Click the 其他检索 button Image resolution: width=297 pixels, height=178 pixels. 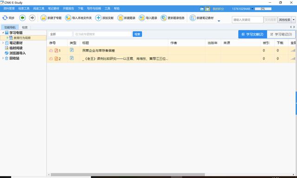click(x=284, y=19)
